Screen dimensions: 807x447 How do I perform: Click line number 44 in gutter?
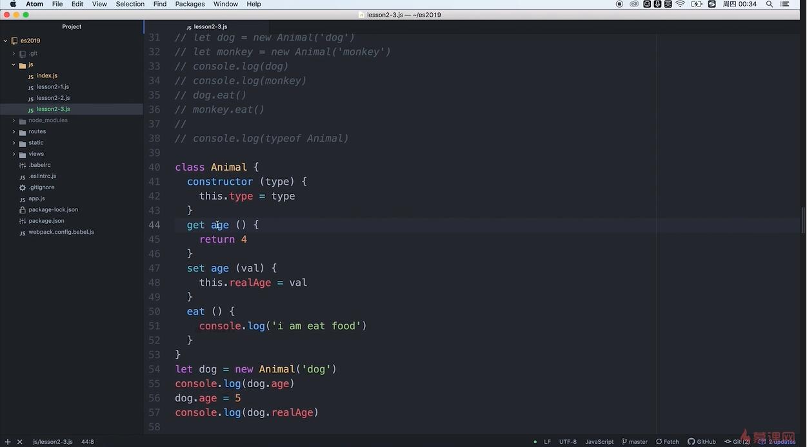point(154,225)
